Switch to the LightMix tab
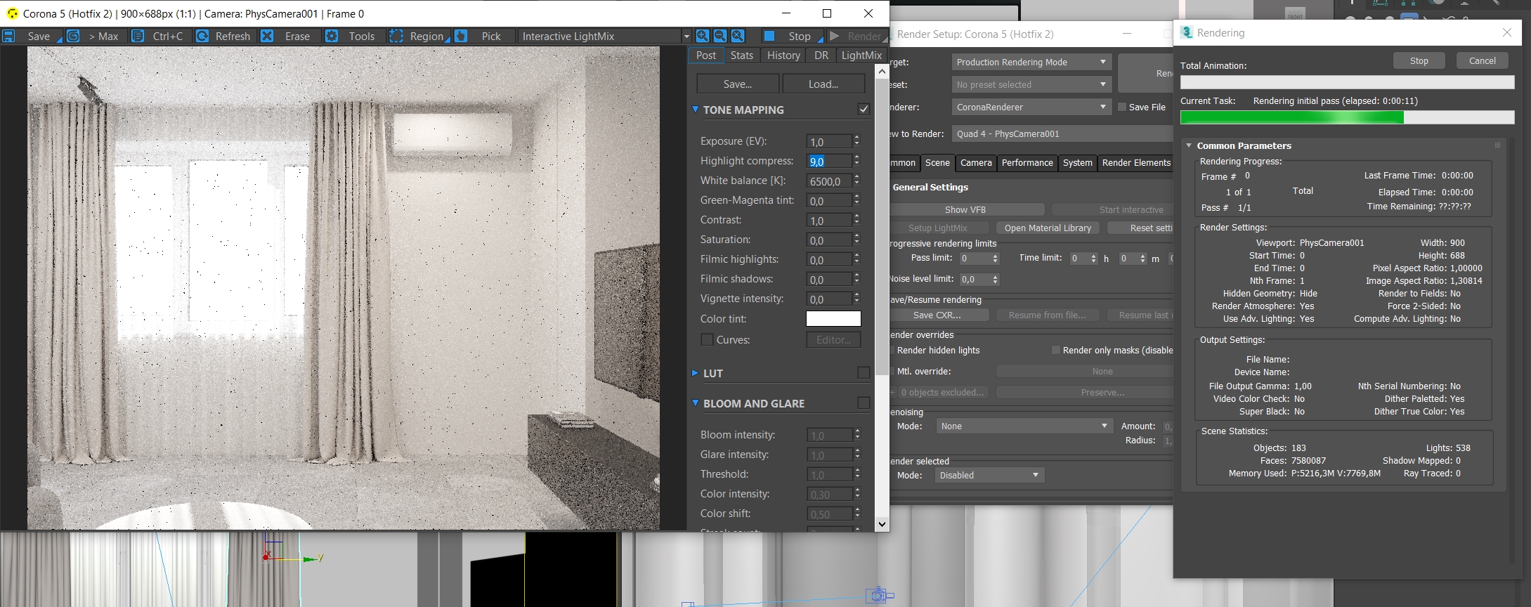Screen dimensions: 1531x607 pyautogui.click(x=861, y=56)
